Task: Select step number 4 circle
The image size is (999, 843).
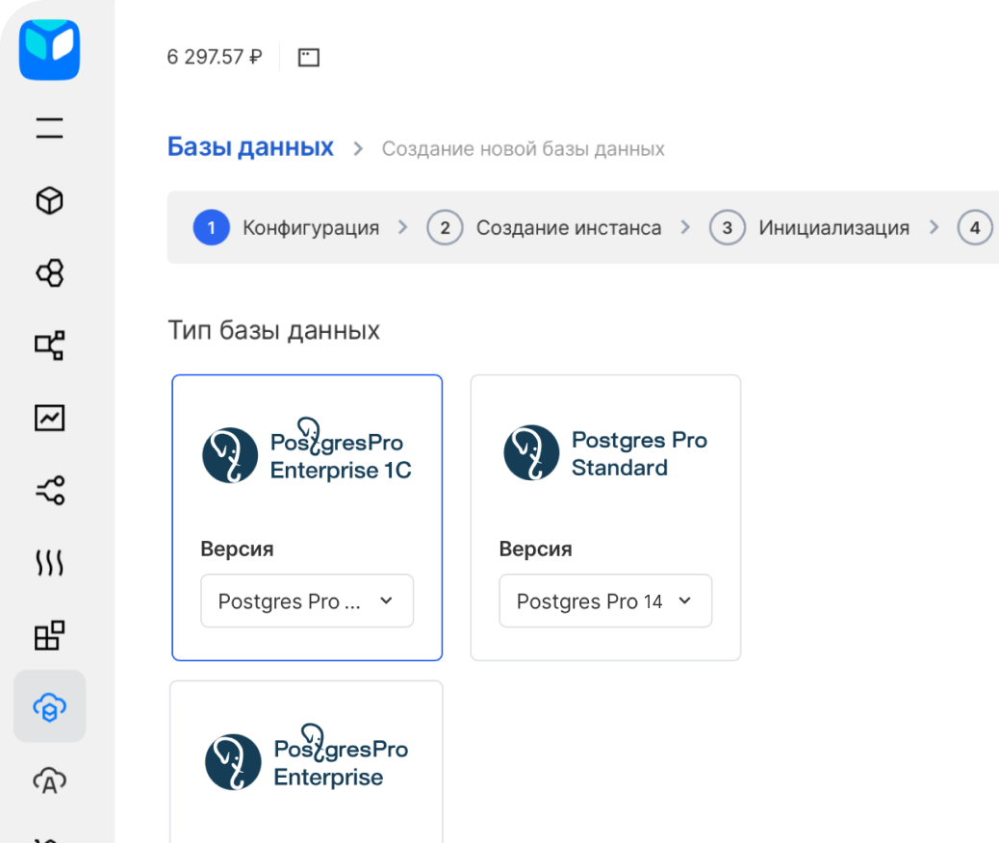Action: click(x=975, y=227)
